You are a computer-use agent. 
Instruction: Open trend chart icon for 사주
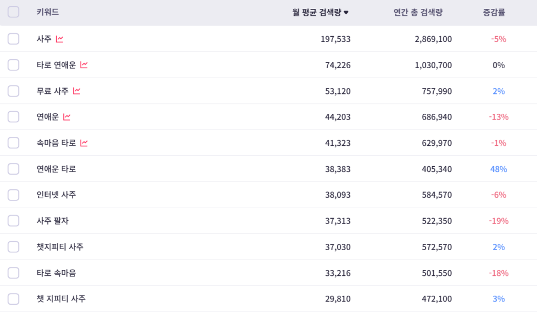[60, 39]
